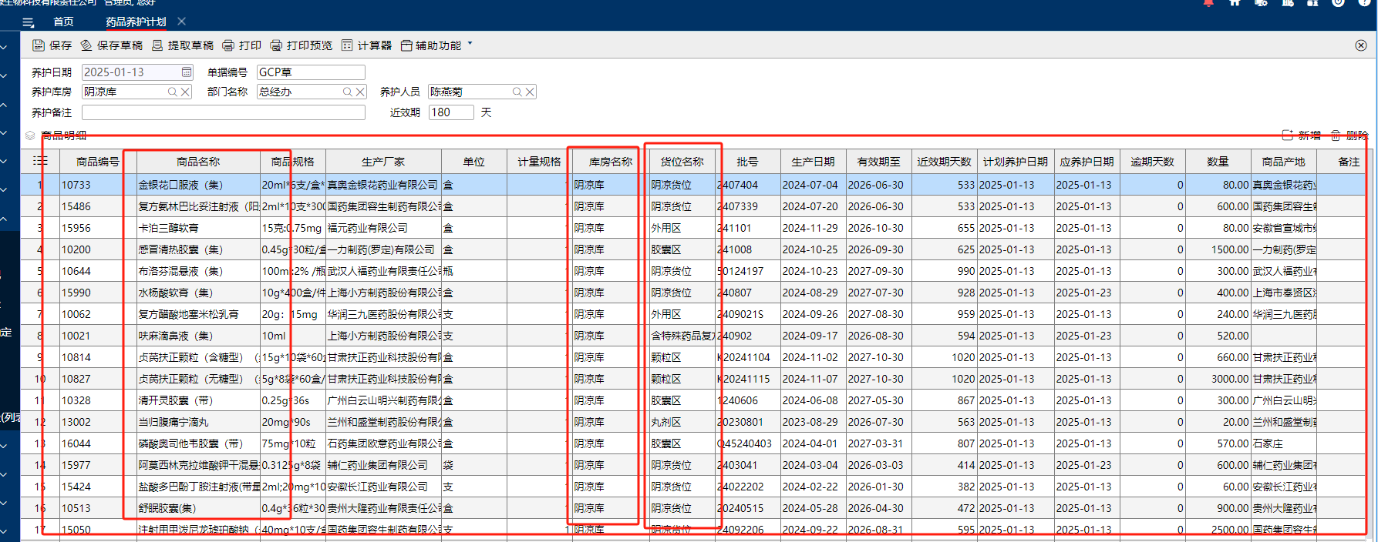Clear the 养护库房 field value

click(185, 92)
